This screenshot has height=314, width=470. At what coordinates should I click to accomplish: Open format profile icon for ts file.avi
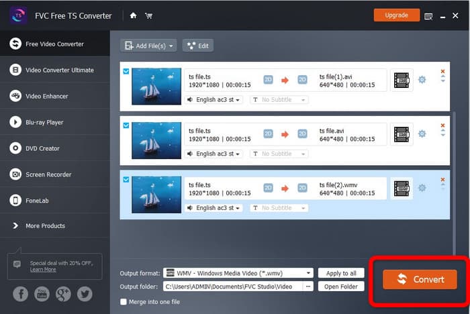click(x=402, y=134)
